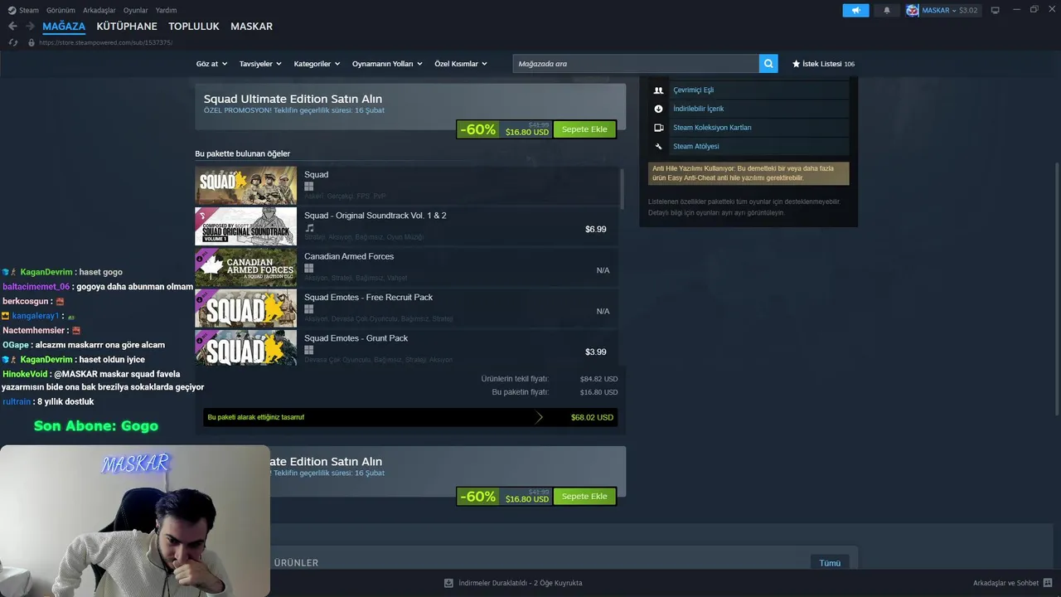Switch to the MASKAR profile tab
The image size is (1061, 597).
(251, 27)
